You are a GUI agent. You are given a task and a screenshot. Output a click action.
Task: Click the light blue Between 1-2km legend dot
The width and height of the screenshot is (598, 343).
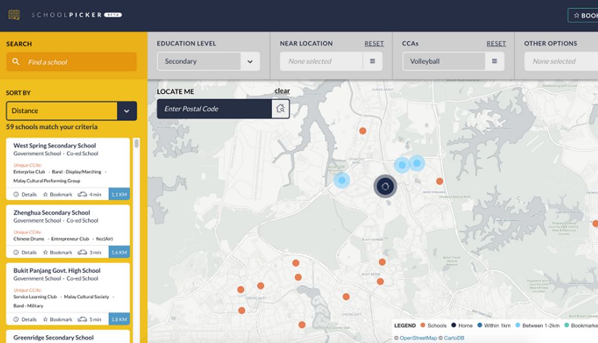[517, 325]
